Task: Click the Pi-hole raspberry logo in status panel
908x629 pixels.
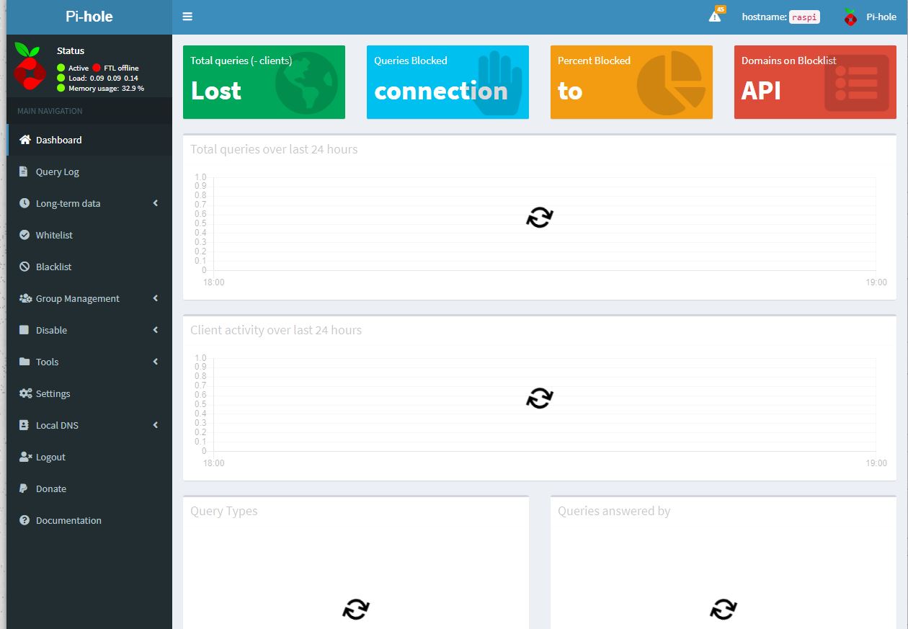Action: (x=30, y=66)
